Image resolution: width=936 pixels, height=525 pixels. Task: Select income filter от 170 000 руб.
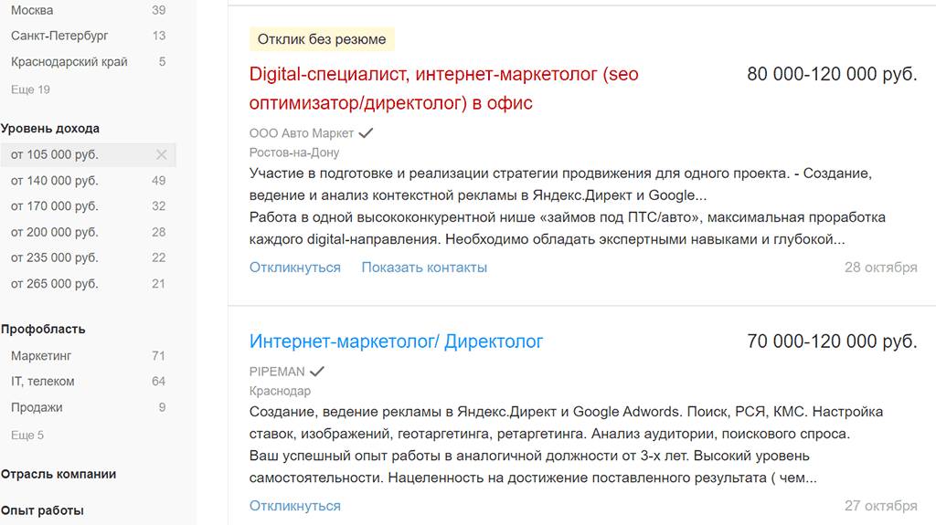[x=55, y=206]
